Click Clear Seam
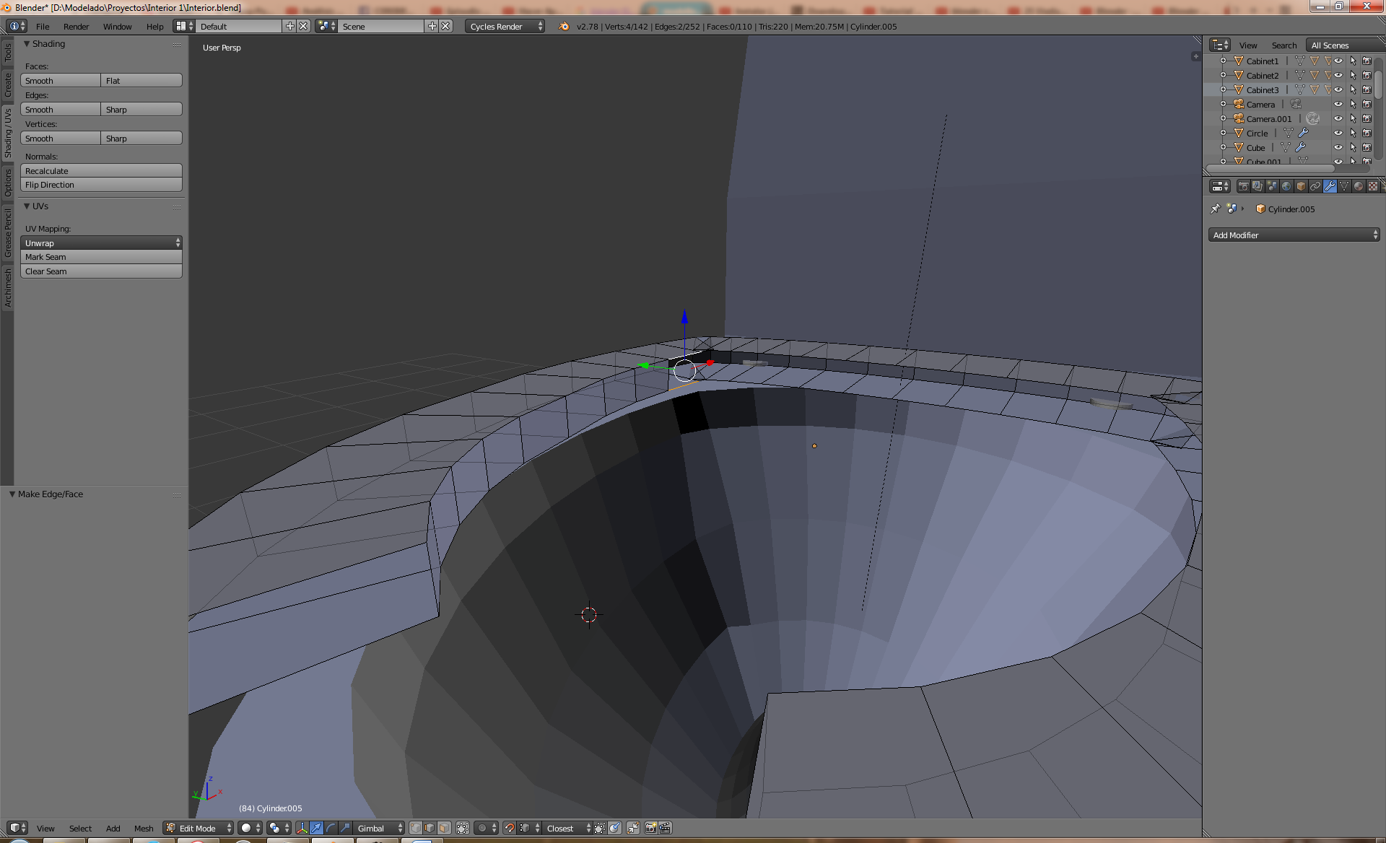 click(101, 271)
